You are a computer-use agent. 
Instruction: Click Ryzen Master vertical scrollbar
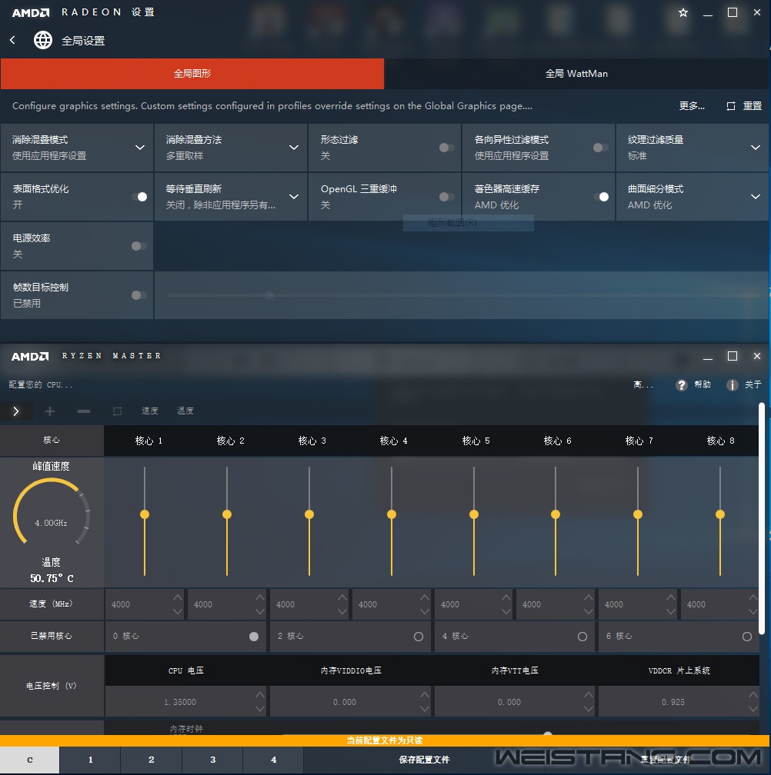762,519
